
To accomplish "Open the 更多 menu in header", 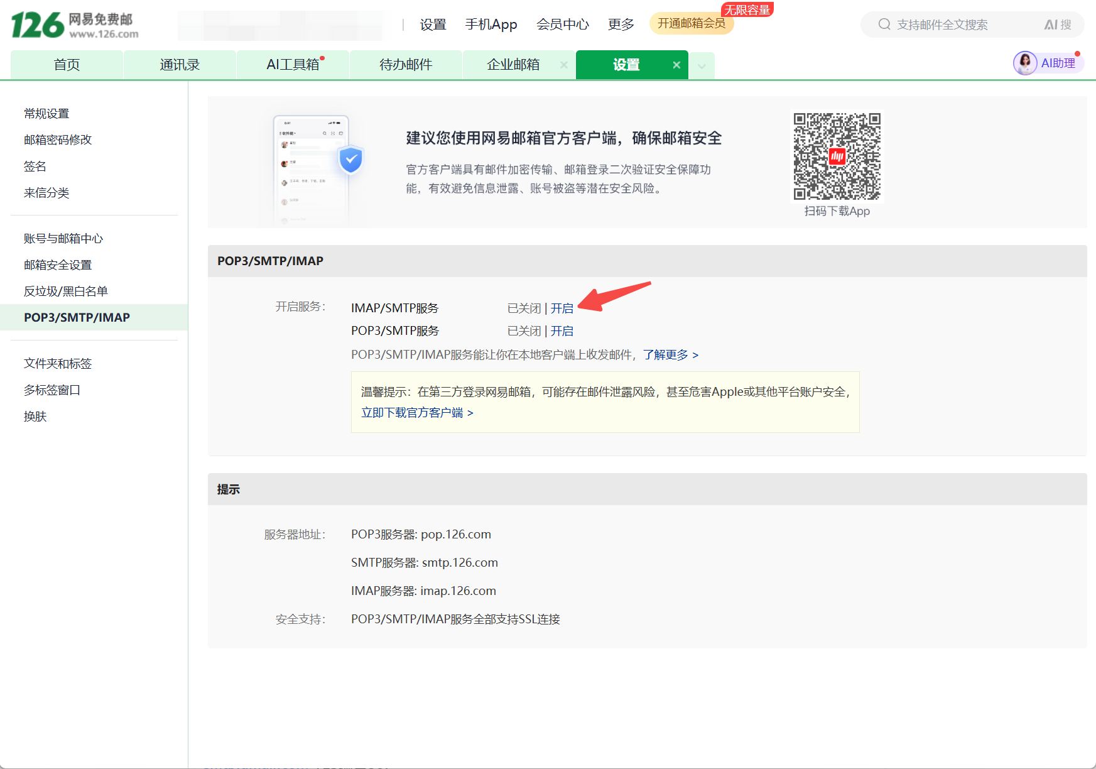I will point(621,25).
